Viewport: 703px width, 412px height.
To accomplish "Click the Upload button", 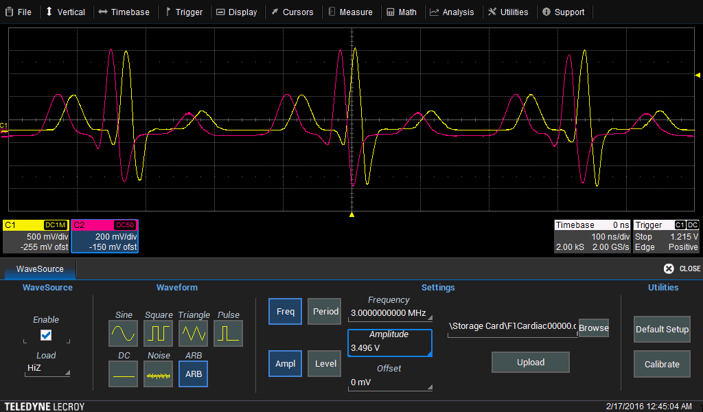I will pyautogui.click(x=530, y=363).
